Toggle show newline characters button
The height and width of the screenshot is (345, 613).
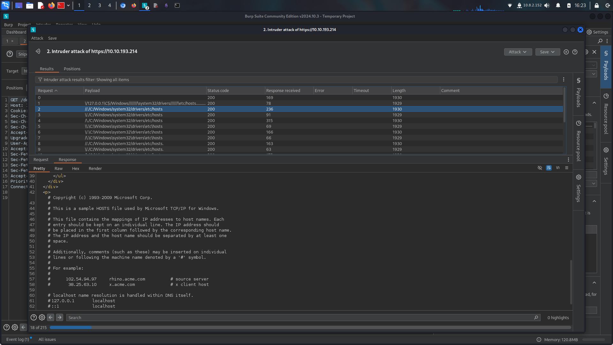tap(558, 168)
